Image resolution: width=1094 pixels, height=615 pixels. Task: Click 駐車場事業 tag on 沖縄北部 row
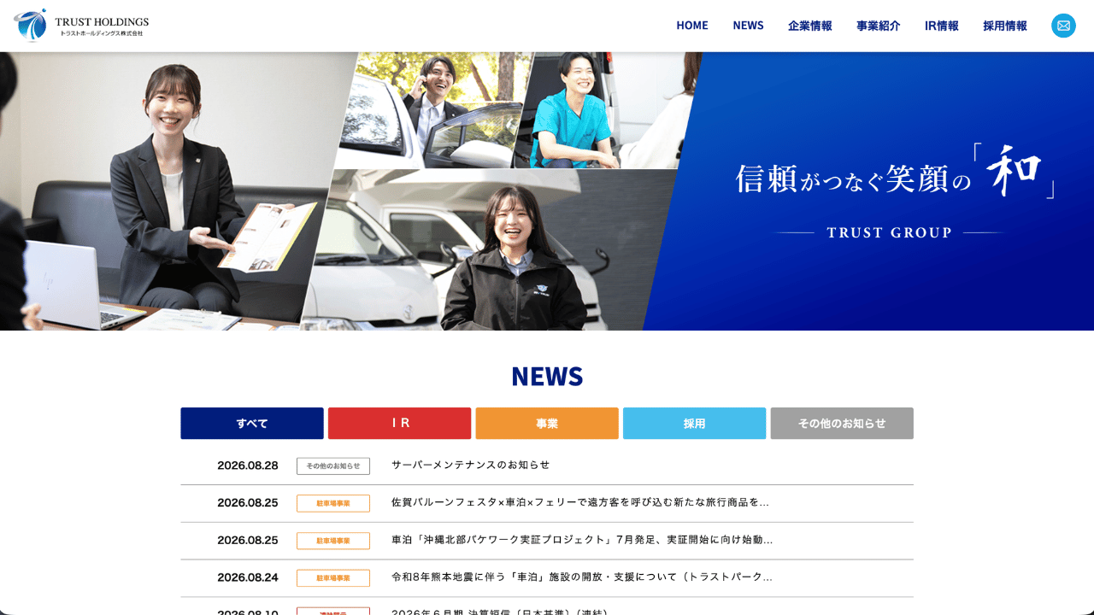(333, 541)
